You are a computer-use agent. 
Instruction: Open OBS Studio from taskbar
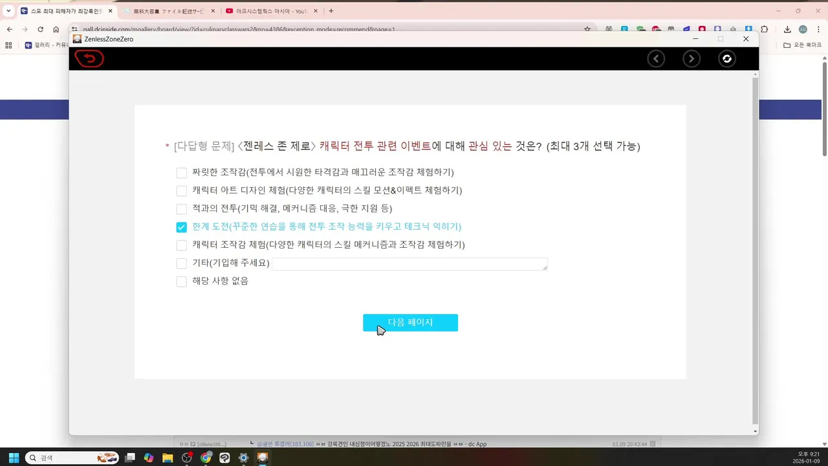187,458
